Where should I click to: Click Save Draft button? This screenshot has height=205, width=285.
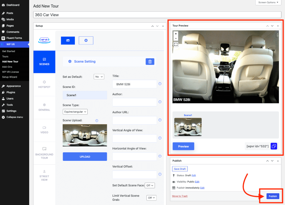click(x=180, y=169)
